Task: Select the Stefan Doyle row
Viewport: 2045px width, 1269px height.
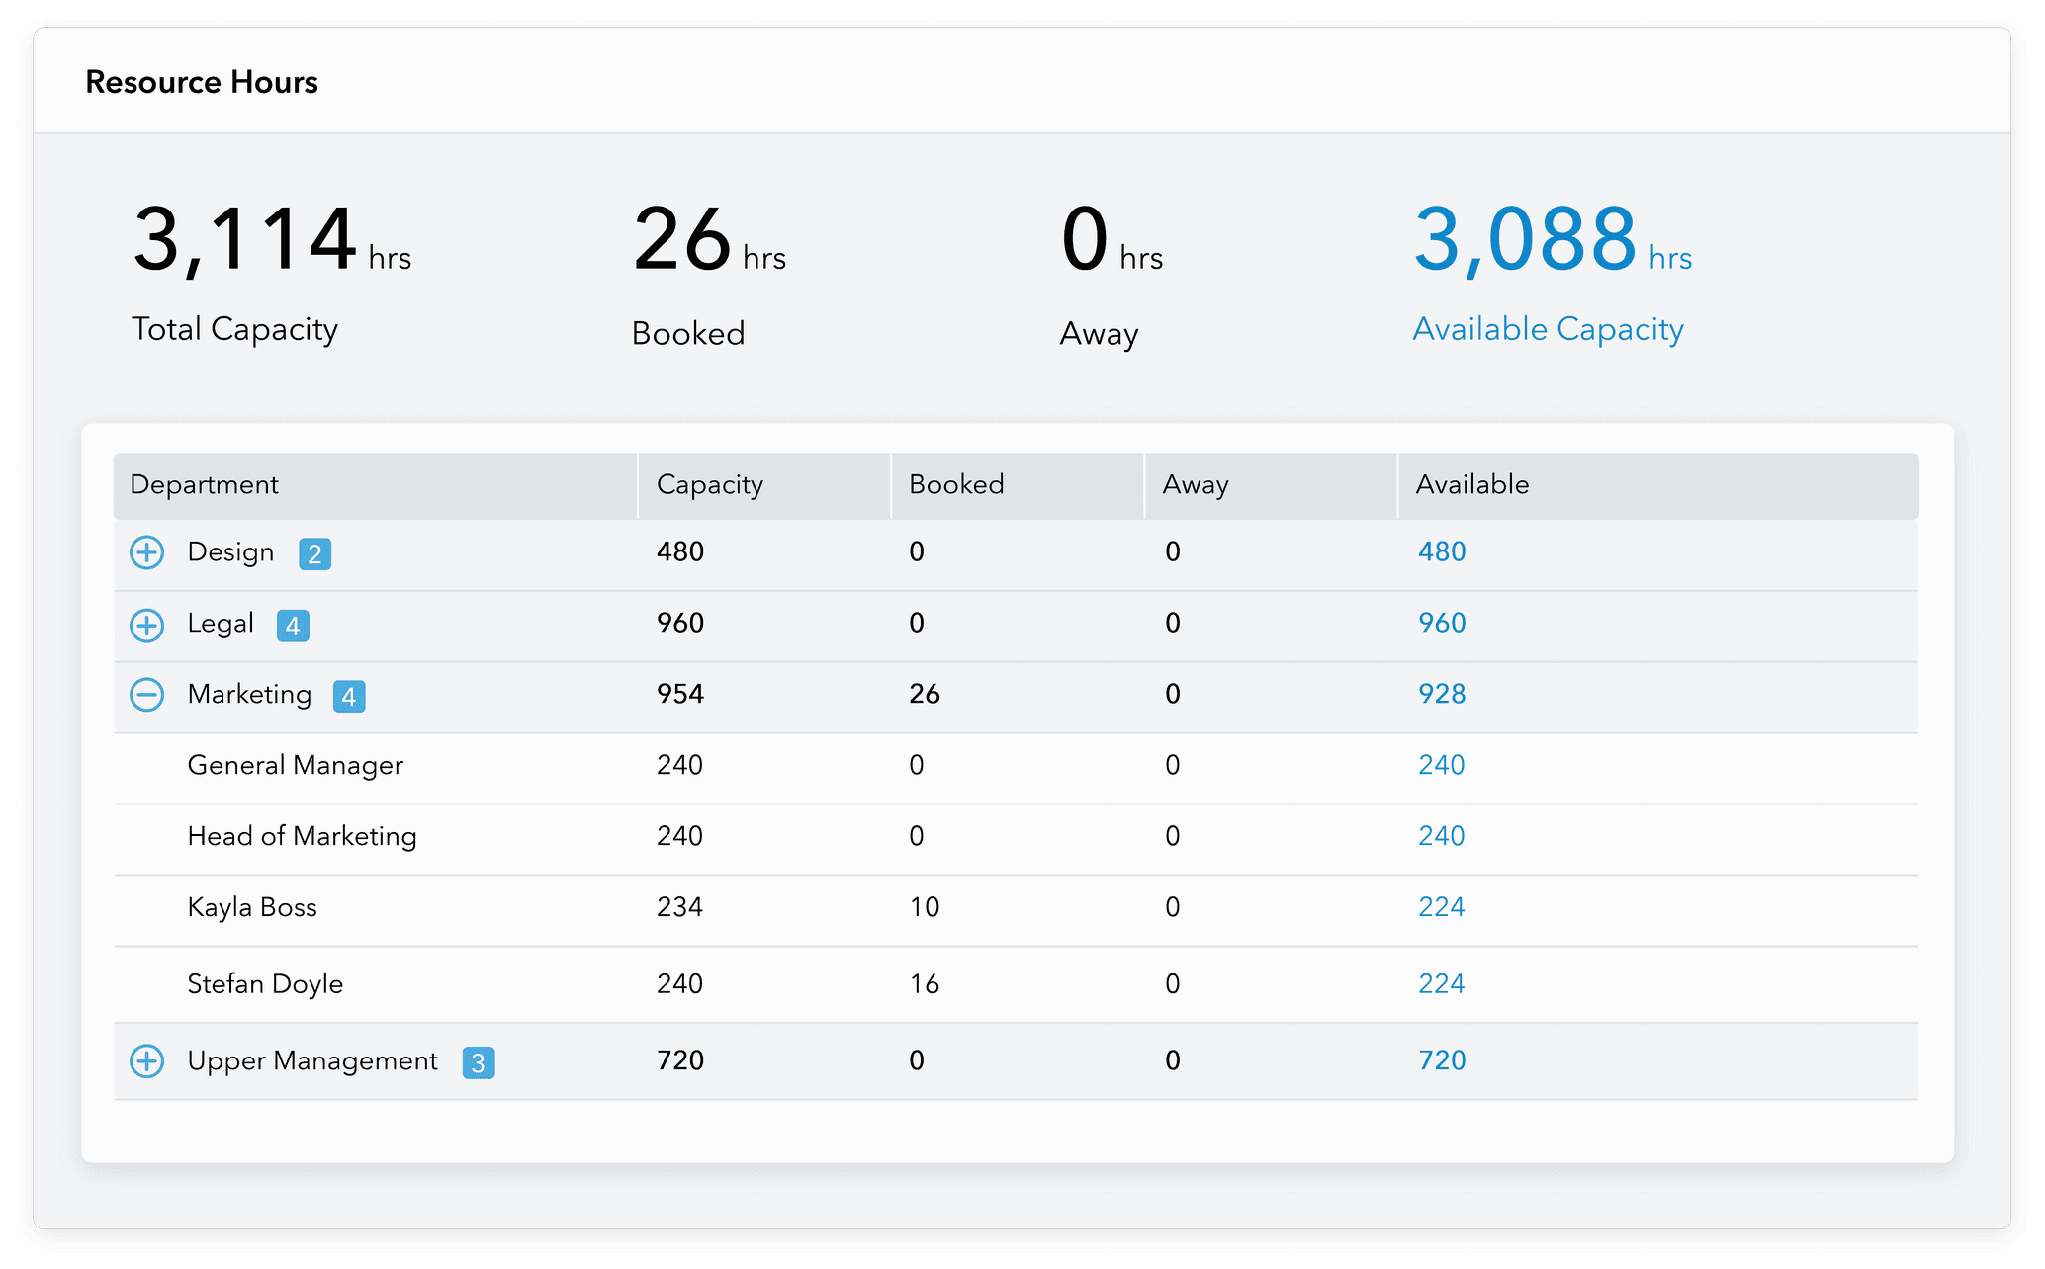Action: [x=265, y=983]
